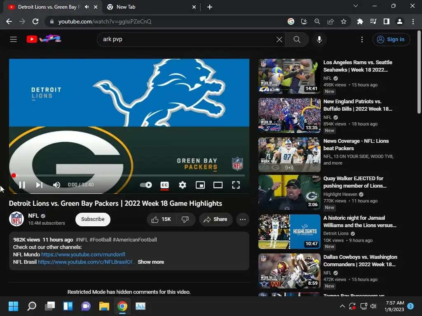
Task: Reload the page
Action: 35,21
